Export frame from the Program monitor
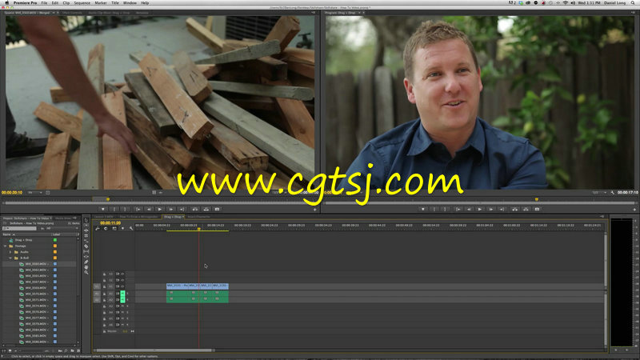Image resolution: width=640 pixels, height=360 pixels. [537, 209]
